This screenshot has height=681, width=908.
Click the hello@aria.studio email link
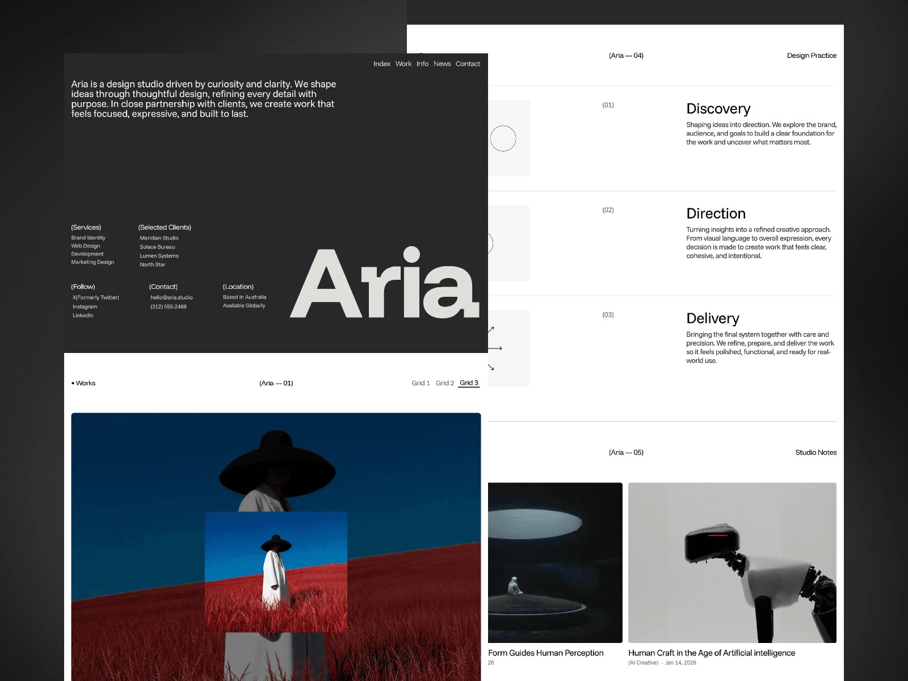pyautogui.click(x=171, y=297)
